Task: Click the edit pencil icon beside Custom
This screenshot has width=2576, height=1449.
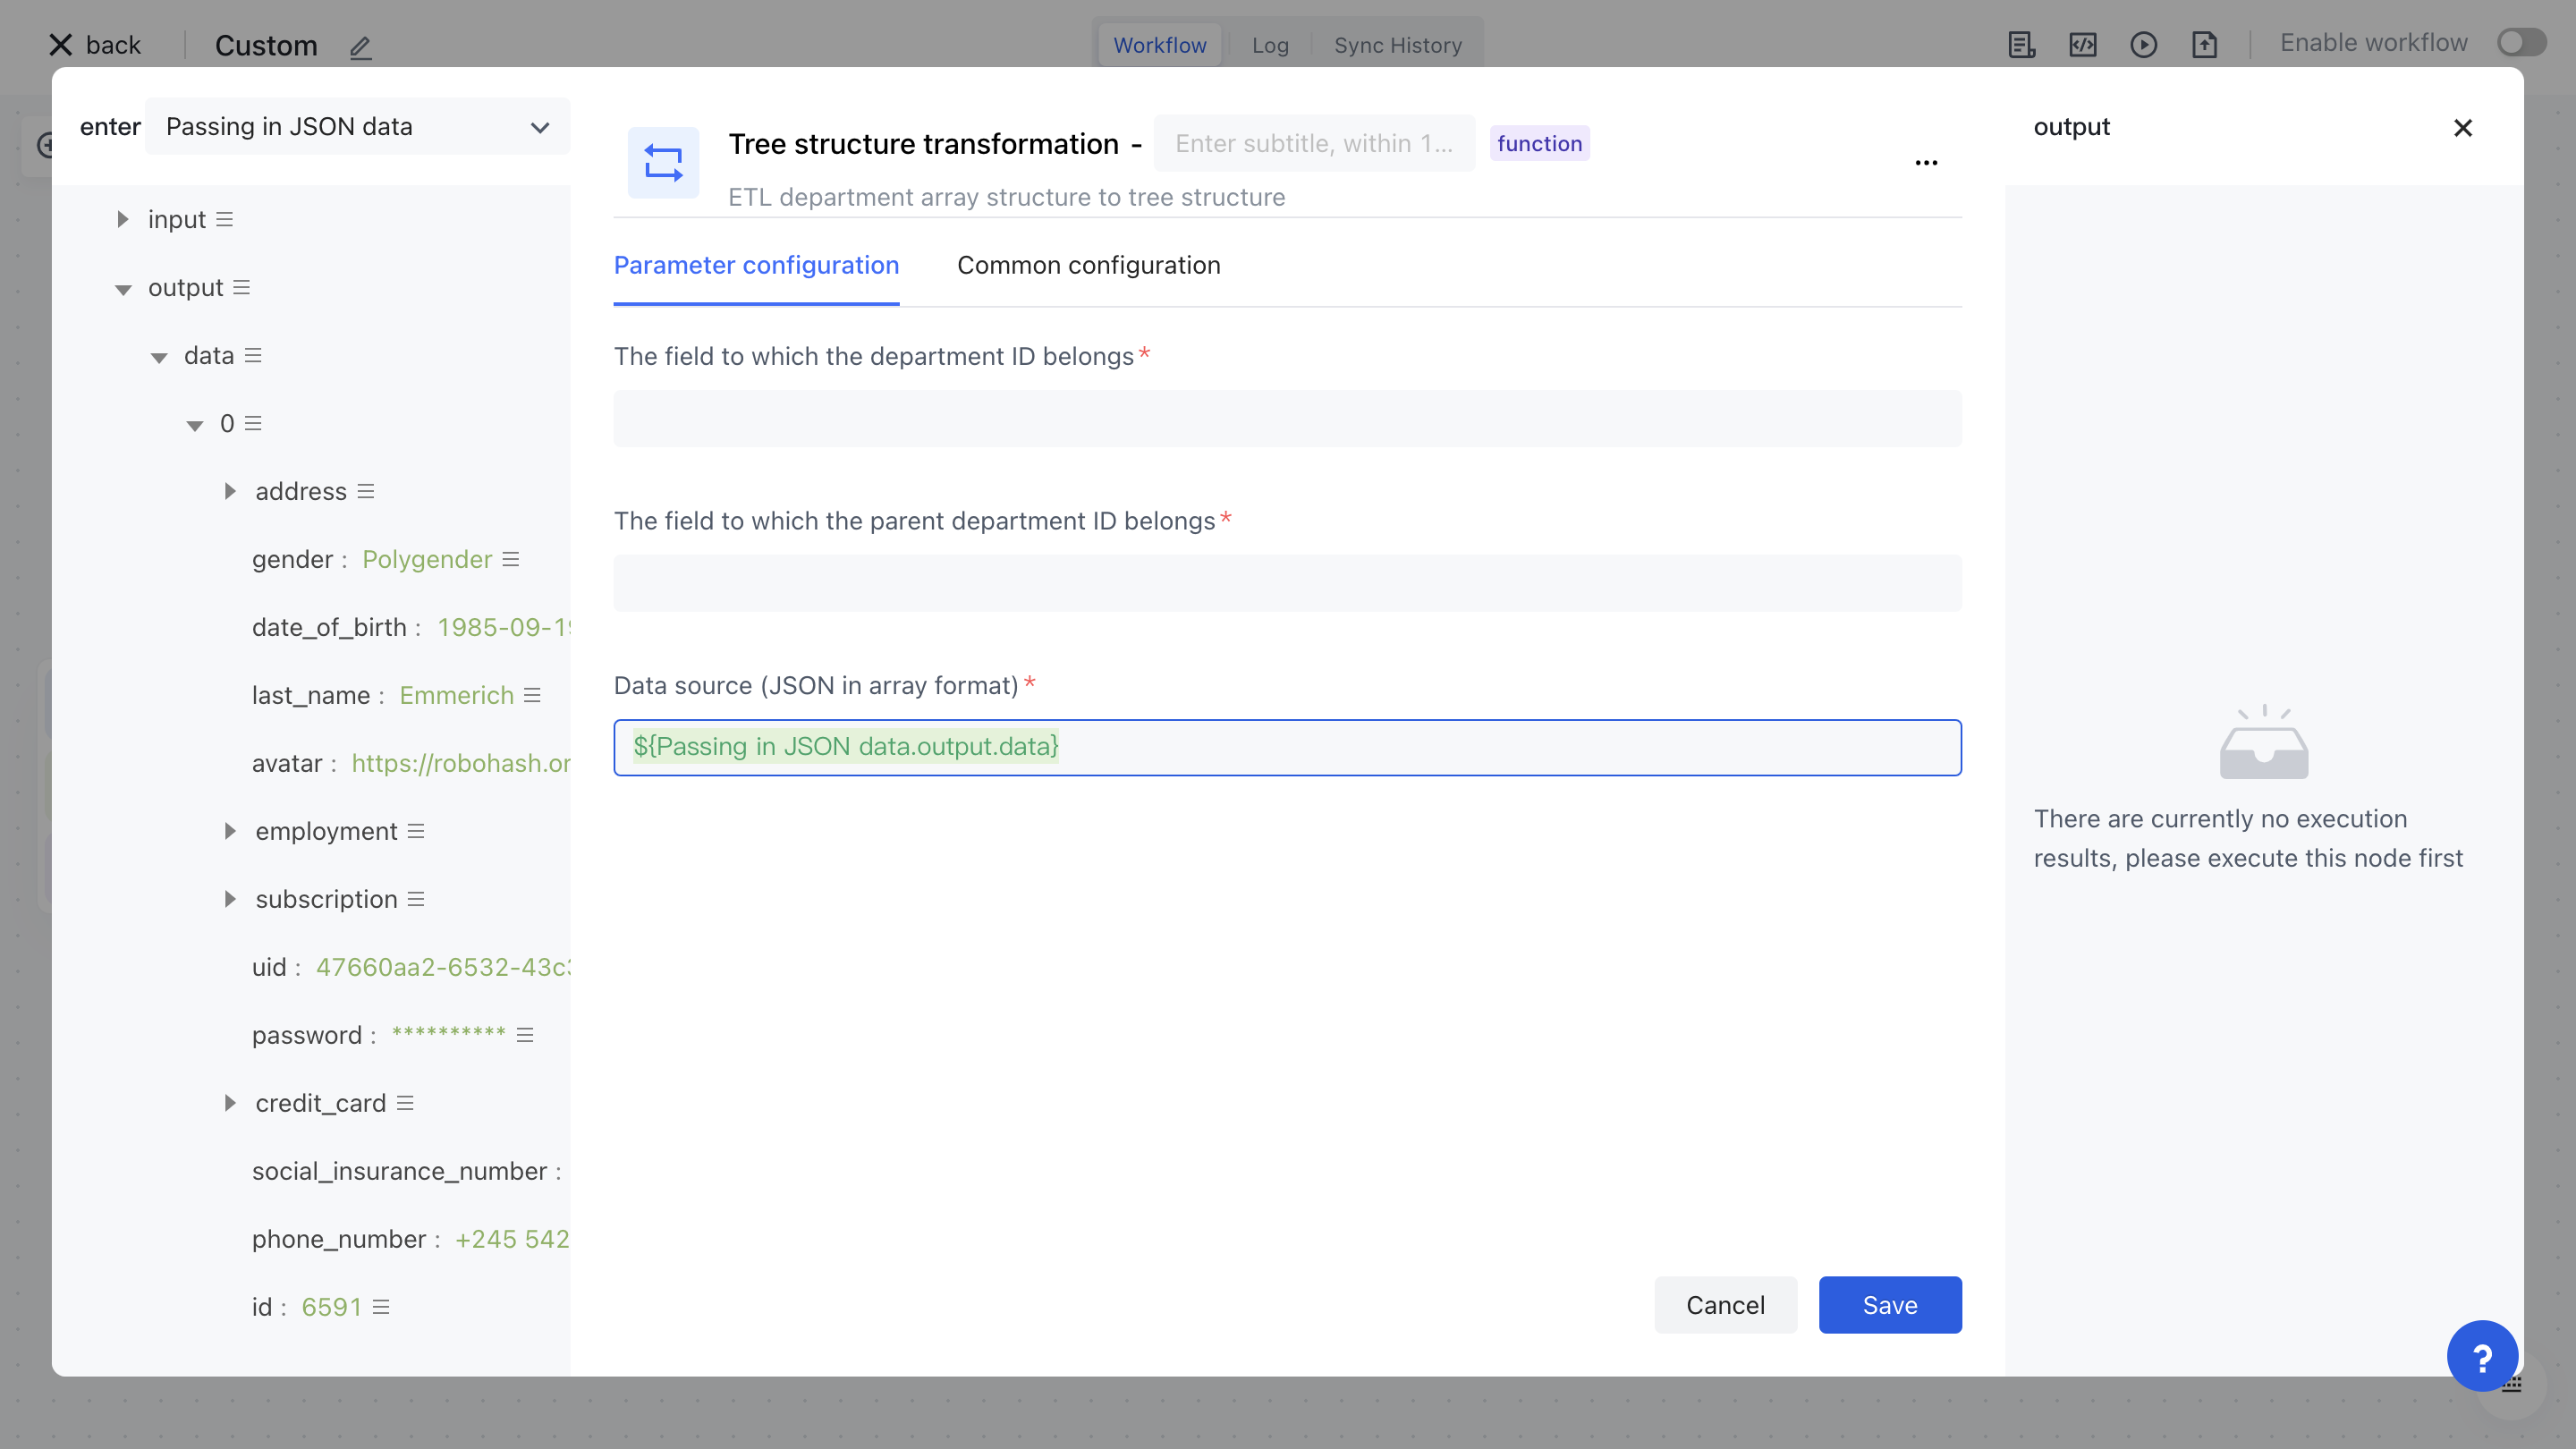Action: pos(360,47)
